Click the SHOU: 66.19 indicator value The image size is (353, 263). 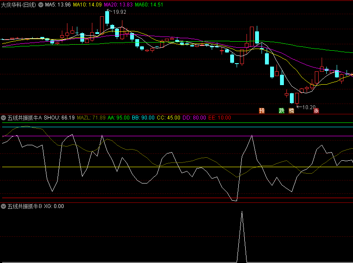click(59, 117)
